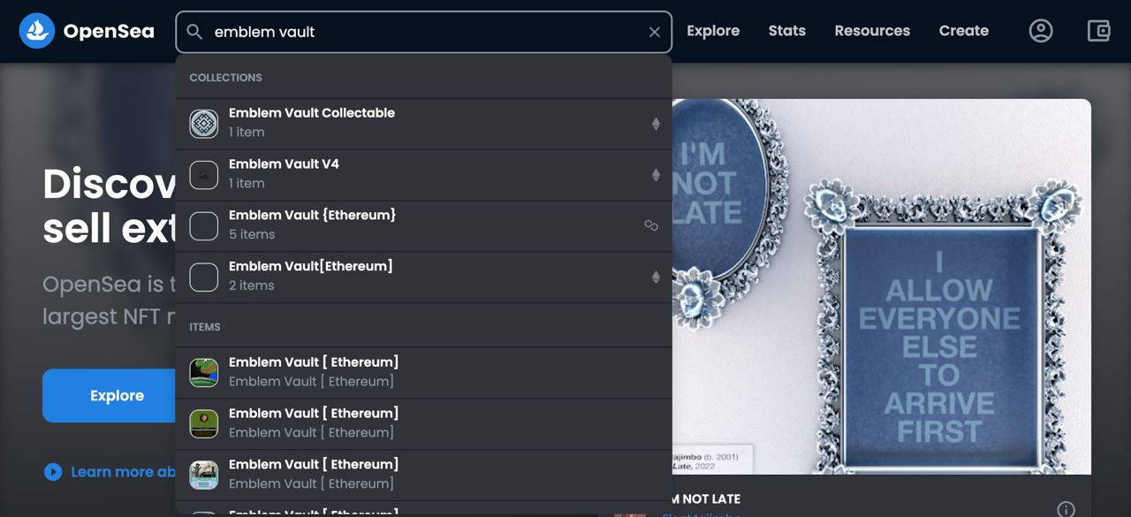Open the first item thumbnail under ITEMS
The image size is (1131, 517).
point(204,373)
